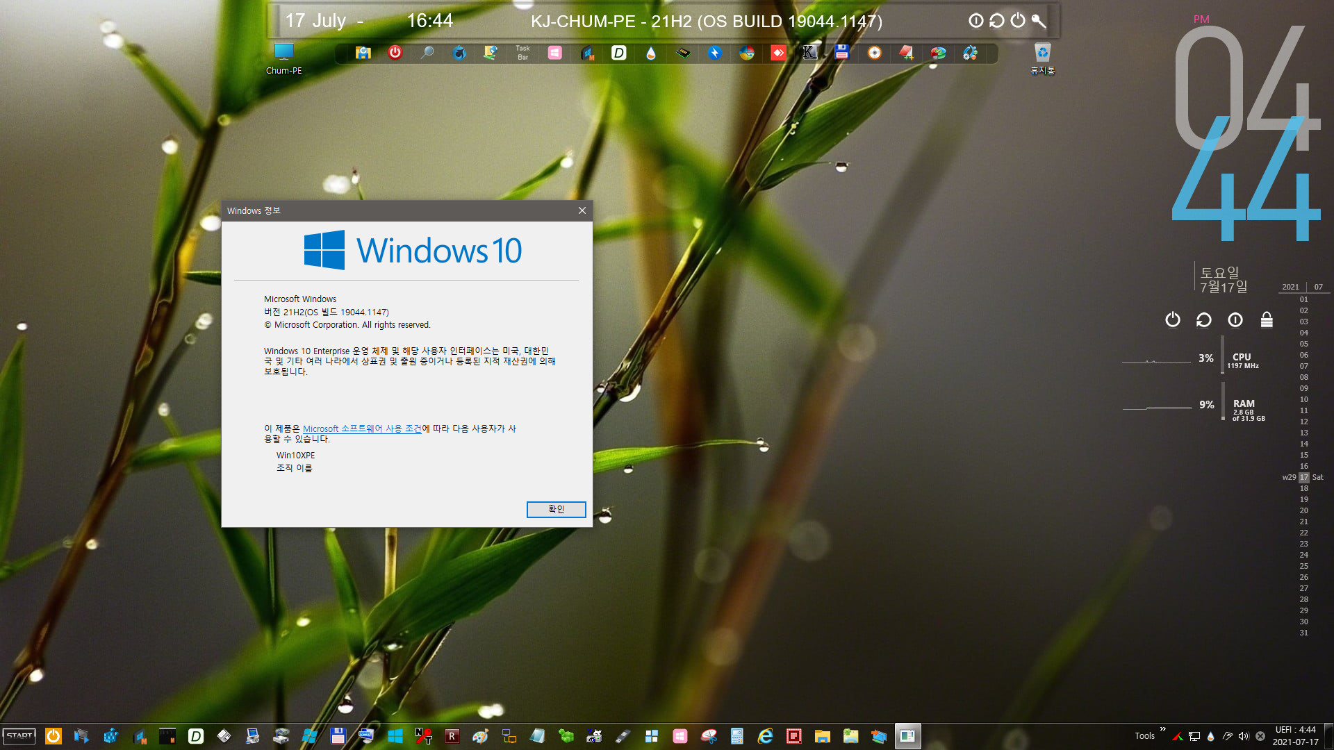Launch the dark red R icon on taskbar
This screenshot has width=1334, height=750.
[x=452, y=736]
